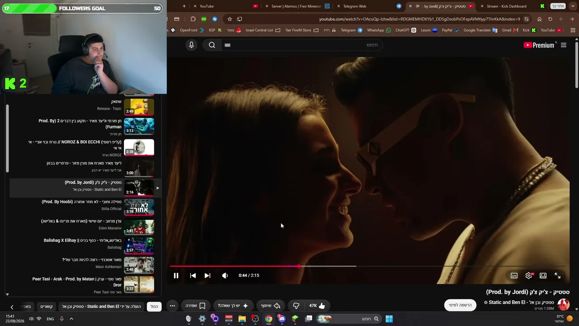The height and width of the screenshot is (326, 579).
Task: Show hidden system tray icons
Action: (x=71, y=319)
